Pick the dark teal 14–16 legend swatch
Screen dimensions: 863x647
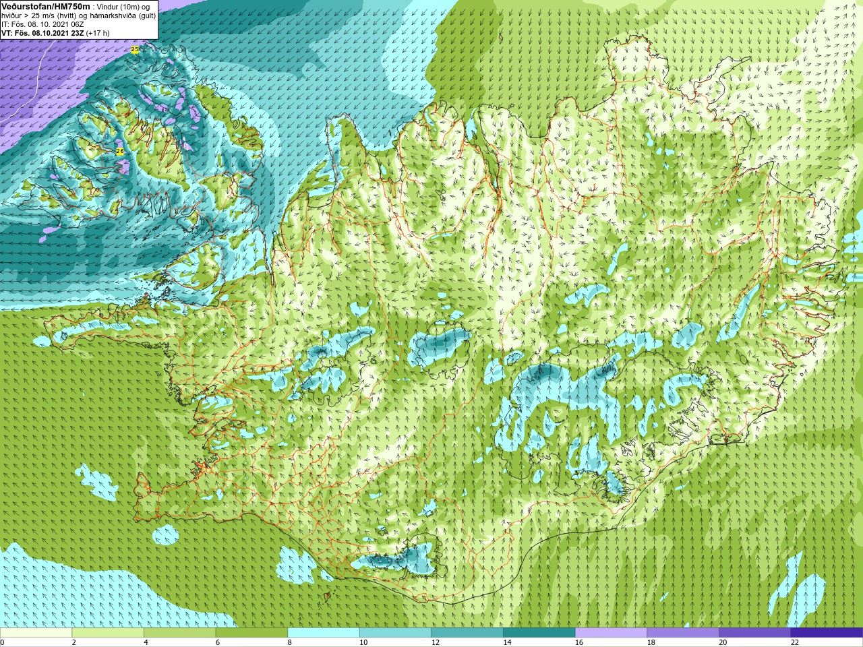tap(539, 633)
